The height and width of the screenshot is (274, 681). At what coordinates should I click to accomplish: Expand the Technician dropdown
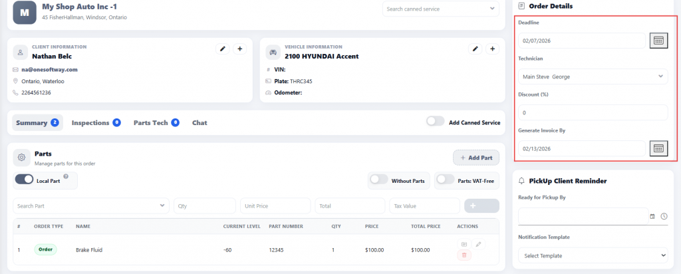coord(593,76)
